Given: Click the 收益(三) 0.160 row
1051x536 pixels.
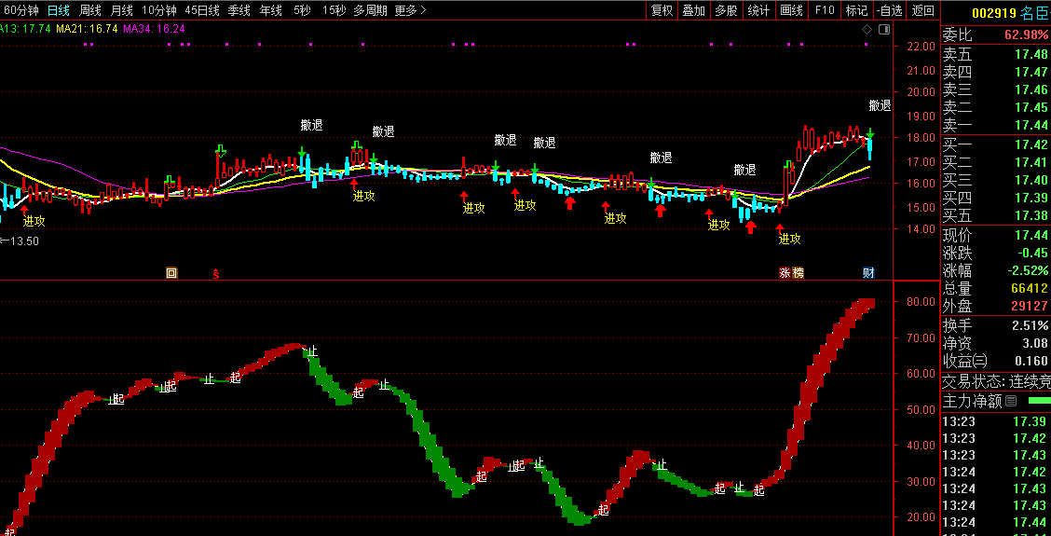Looking at the screenshot, I should [996, 361].
